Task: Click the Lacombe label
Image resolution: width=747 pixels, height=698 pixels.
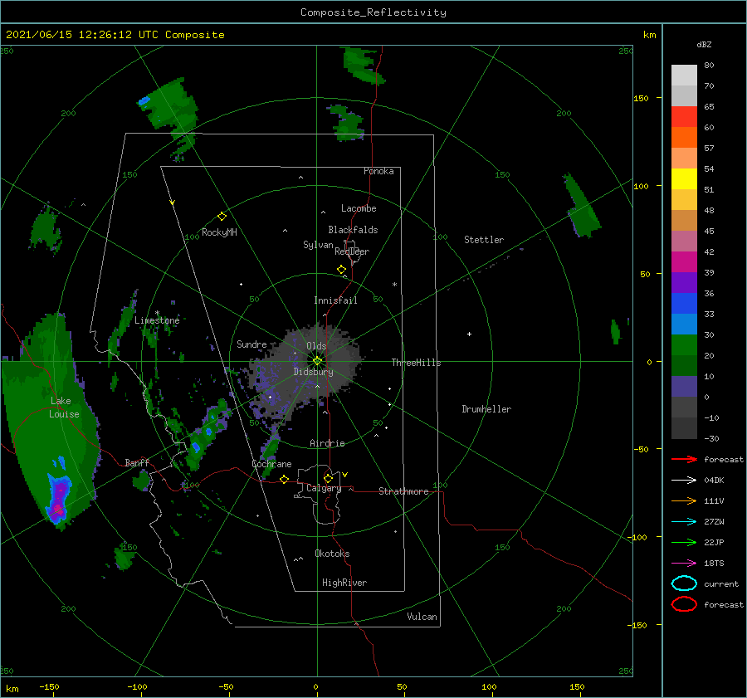Action: tap(359, 208)
